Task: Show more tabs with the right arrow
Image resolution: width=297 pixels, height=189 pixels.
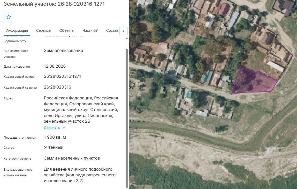Action: (x=124, y=31)
